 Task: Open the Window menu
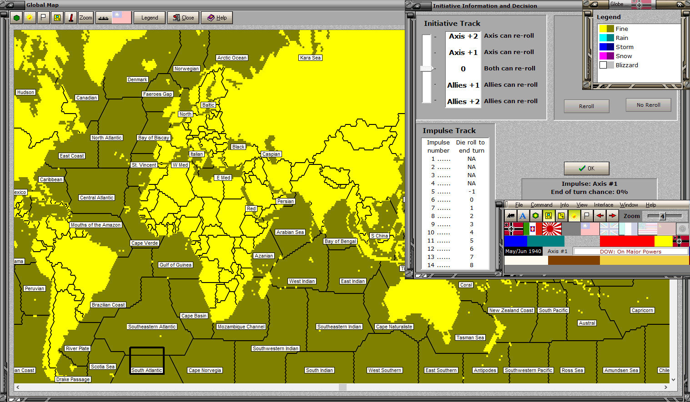[x=629, y=205]
